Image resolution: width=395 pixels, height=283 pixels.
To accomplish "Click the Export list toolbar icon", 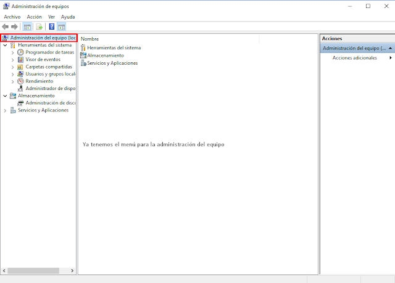I will click(x=39, y=27).
